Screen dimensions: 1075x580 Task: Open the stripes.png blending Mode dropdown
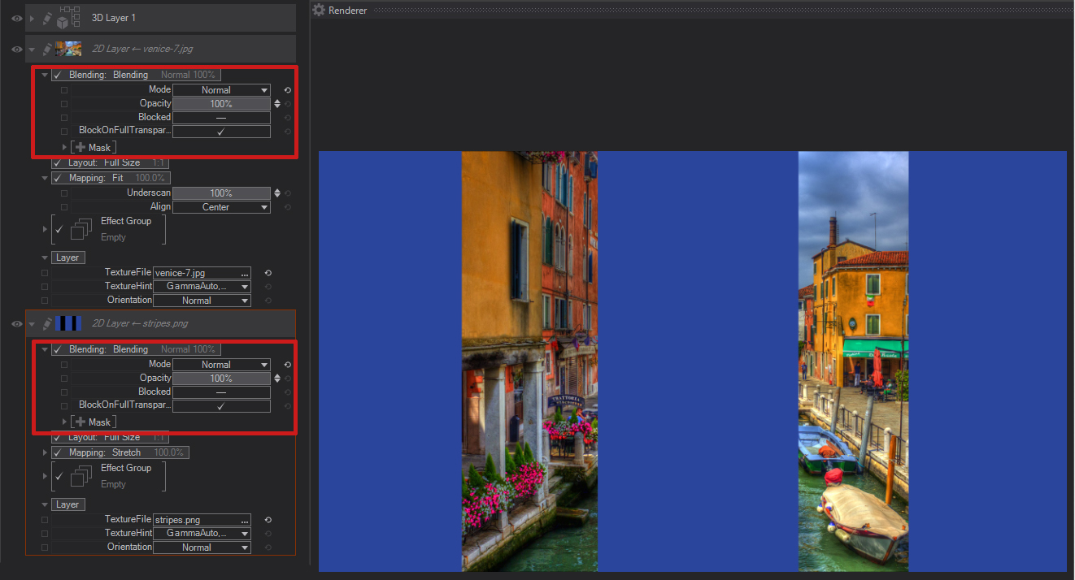pos(221,365)
